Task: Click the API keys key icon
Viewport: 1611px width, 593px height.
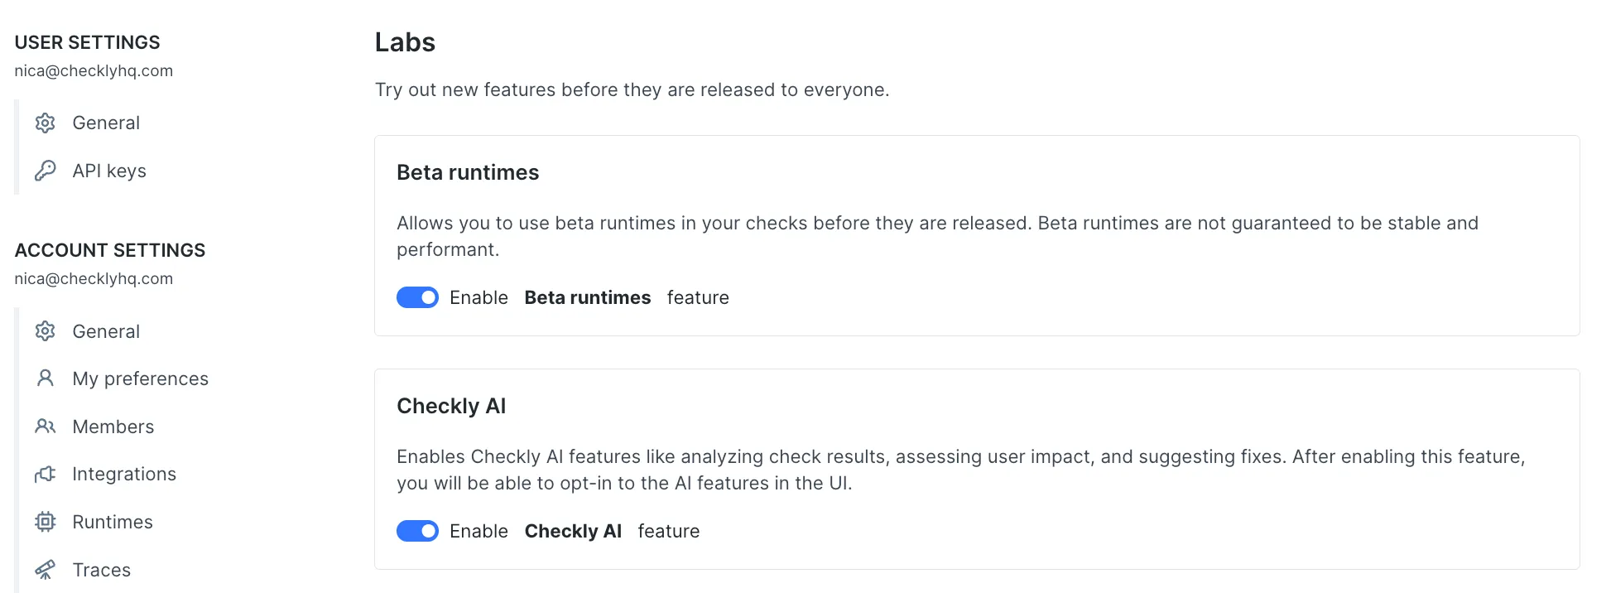Action: [x=46, y=171]
